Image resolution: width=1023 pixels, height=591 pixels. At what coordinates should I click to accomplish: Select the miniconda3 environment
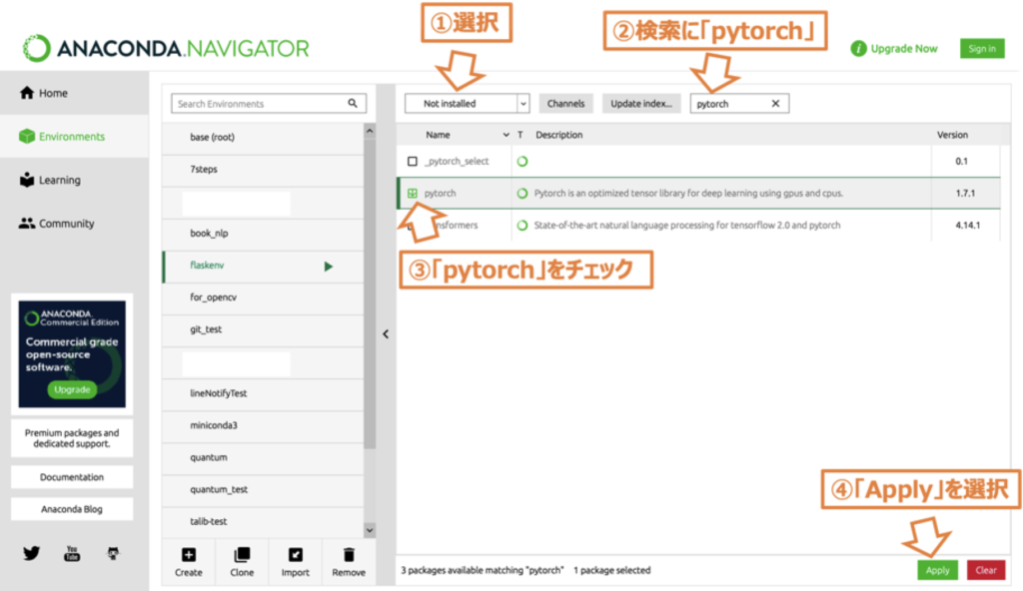pyautogui.click(x=263, y=425)
